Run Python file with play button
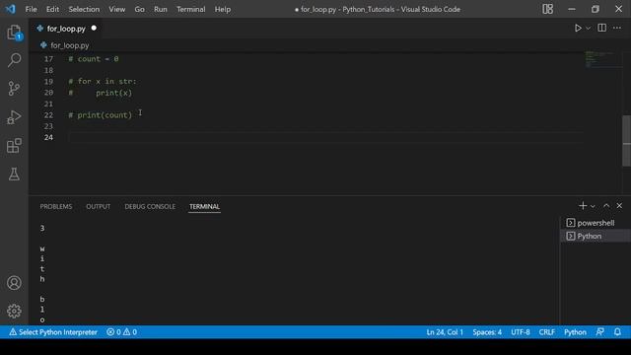 pyautogui.click(x=578, y=29)
